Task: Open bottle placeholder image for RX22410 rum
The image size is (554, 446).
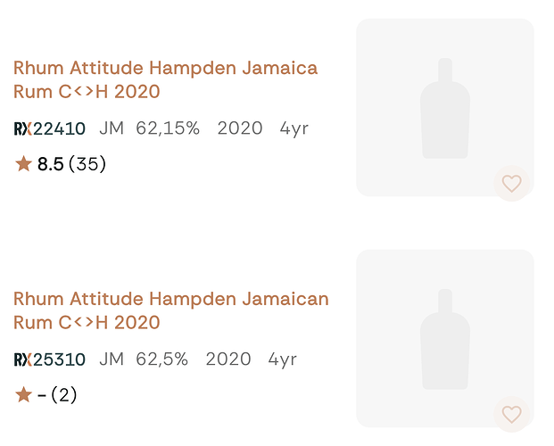Action: click(444, 107)
